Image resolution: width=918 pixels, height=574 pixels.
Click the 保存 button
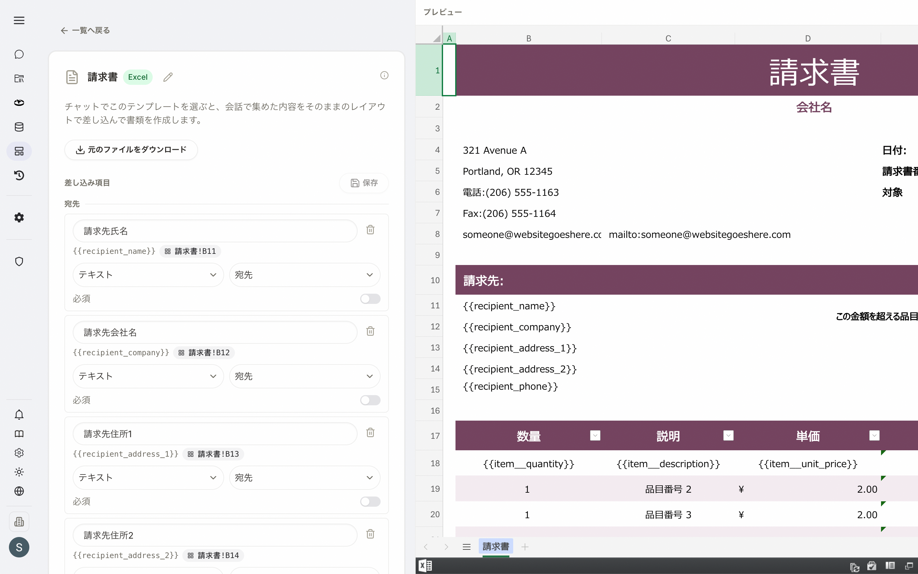point(364,183)
